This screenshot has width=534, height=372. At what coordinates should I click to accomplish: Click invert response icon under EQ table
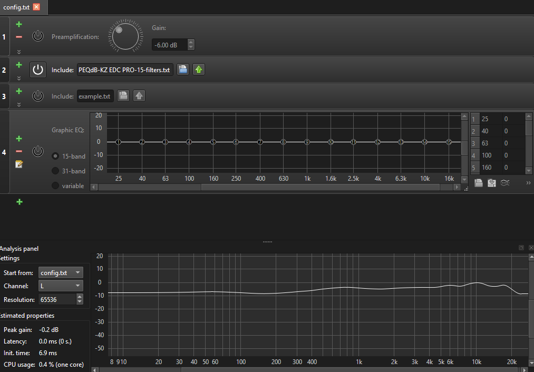(505, 183)
